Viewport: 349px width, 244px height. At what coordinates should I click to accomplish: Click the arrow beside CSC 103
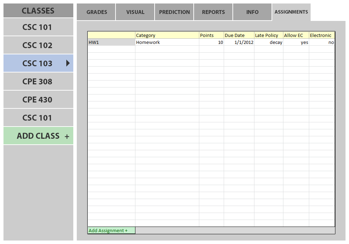(x=68, y=63)
